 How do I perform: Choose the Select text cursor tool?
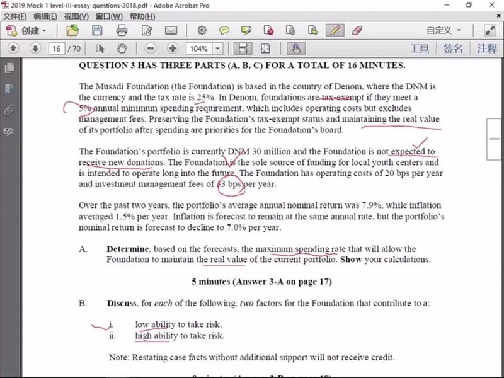100,49
